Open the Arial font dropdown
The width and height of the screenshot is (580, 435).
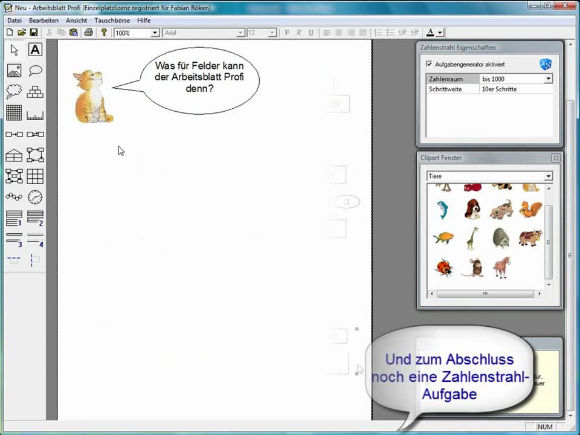point(240,33)
